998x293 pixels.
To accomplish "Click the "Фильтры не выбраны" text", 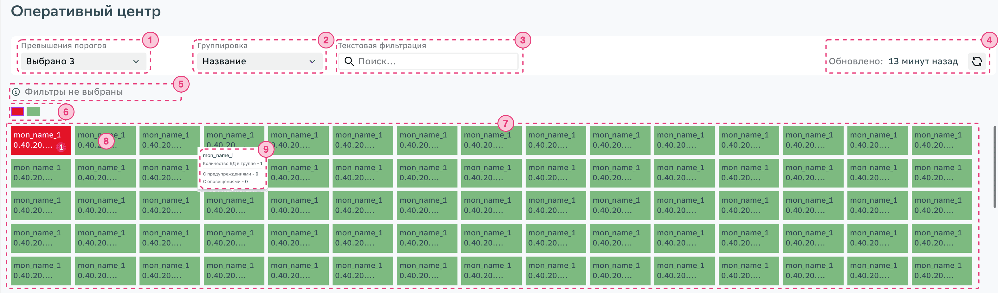I will (74, 92).
